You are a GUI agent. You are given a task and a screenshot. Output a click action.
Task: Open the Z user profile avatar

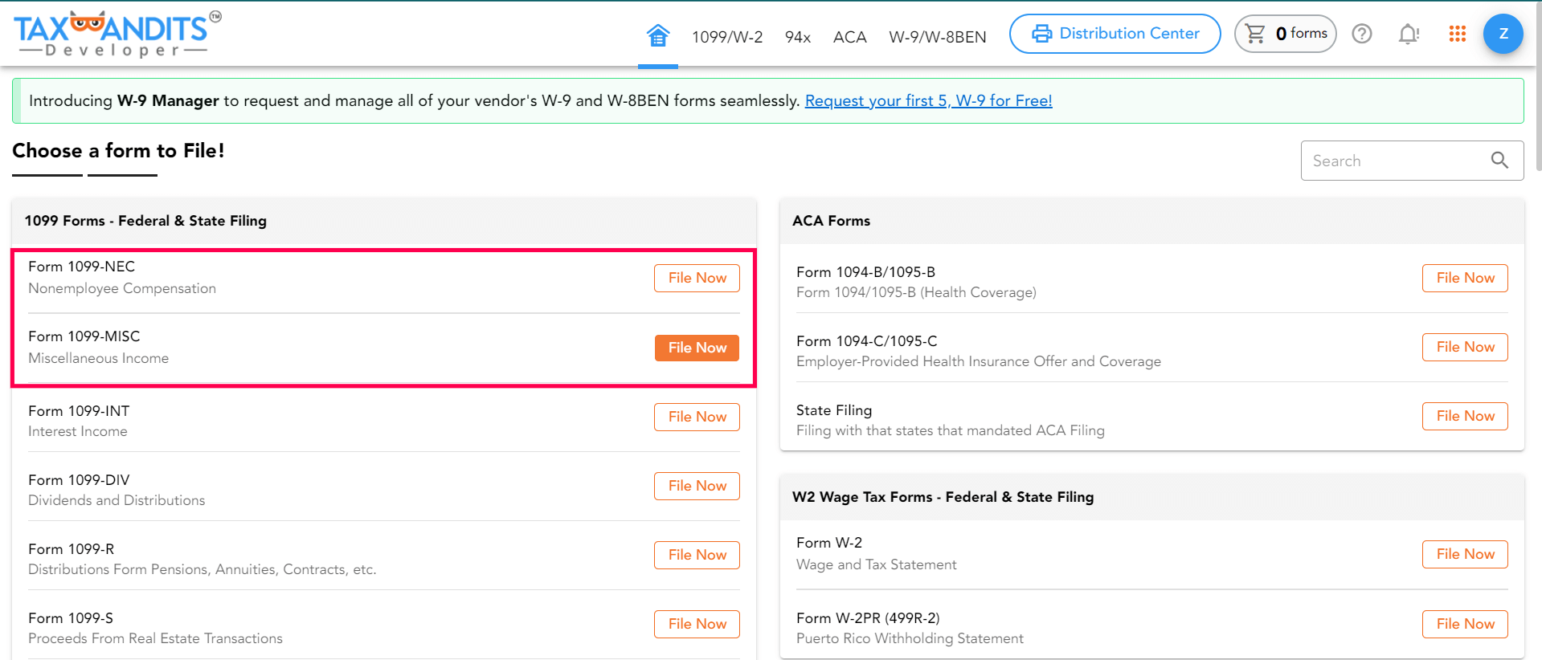tap(1503, 34)
